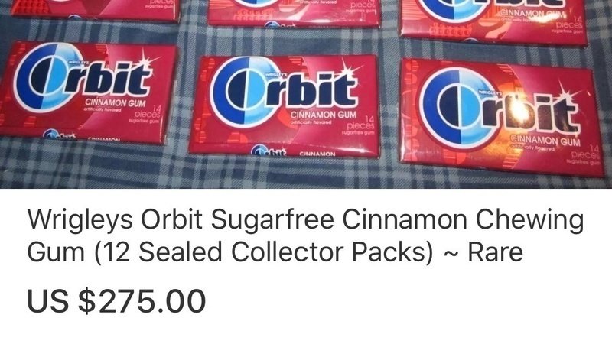
Task: Click "CINNAMON" text on center pack's side flap
Action: [317, 154]
